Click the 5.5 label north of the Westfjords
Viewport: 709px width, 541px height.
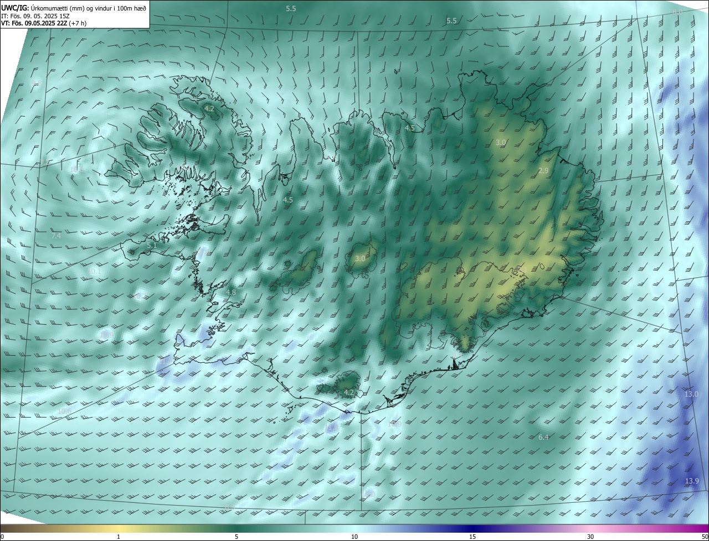[291, 8]
